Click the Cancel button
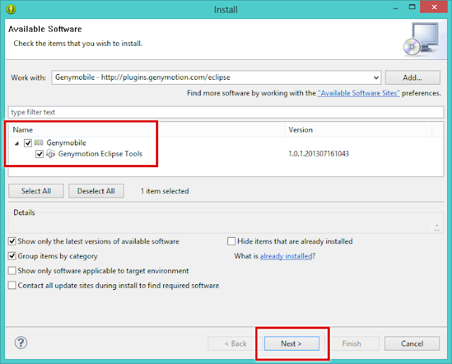This screenshot has width=452, height=364. tap(412, 344)
